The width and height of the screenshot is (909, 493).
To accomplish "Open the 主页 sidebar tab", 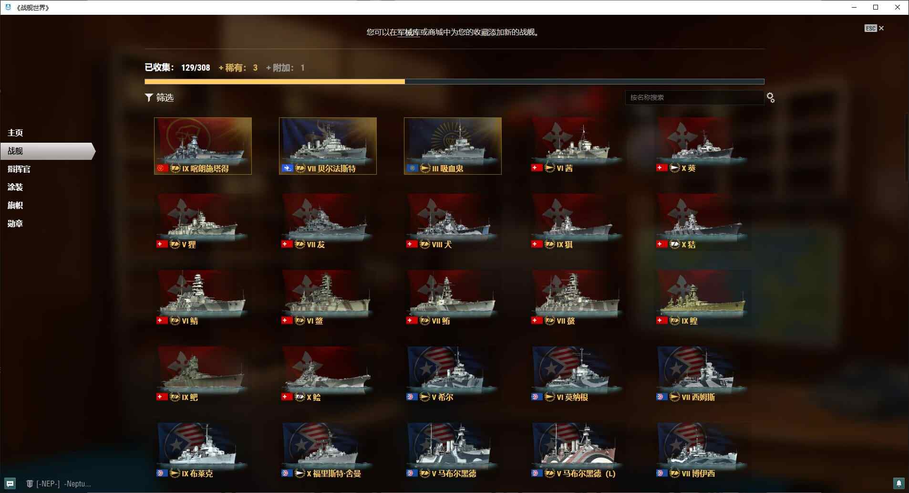I will tap(15, 133).
